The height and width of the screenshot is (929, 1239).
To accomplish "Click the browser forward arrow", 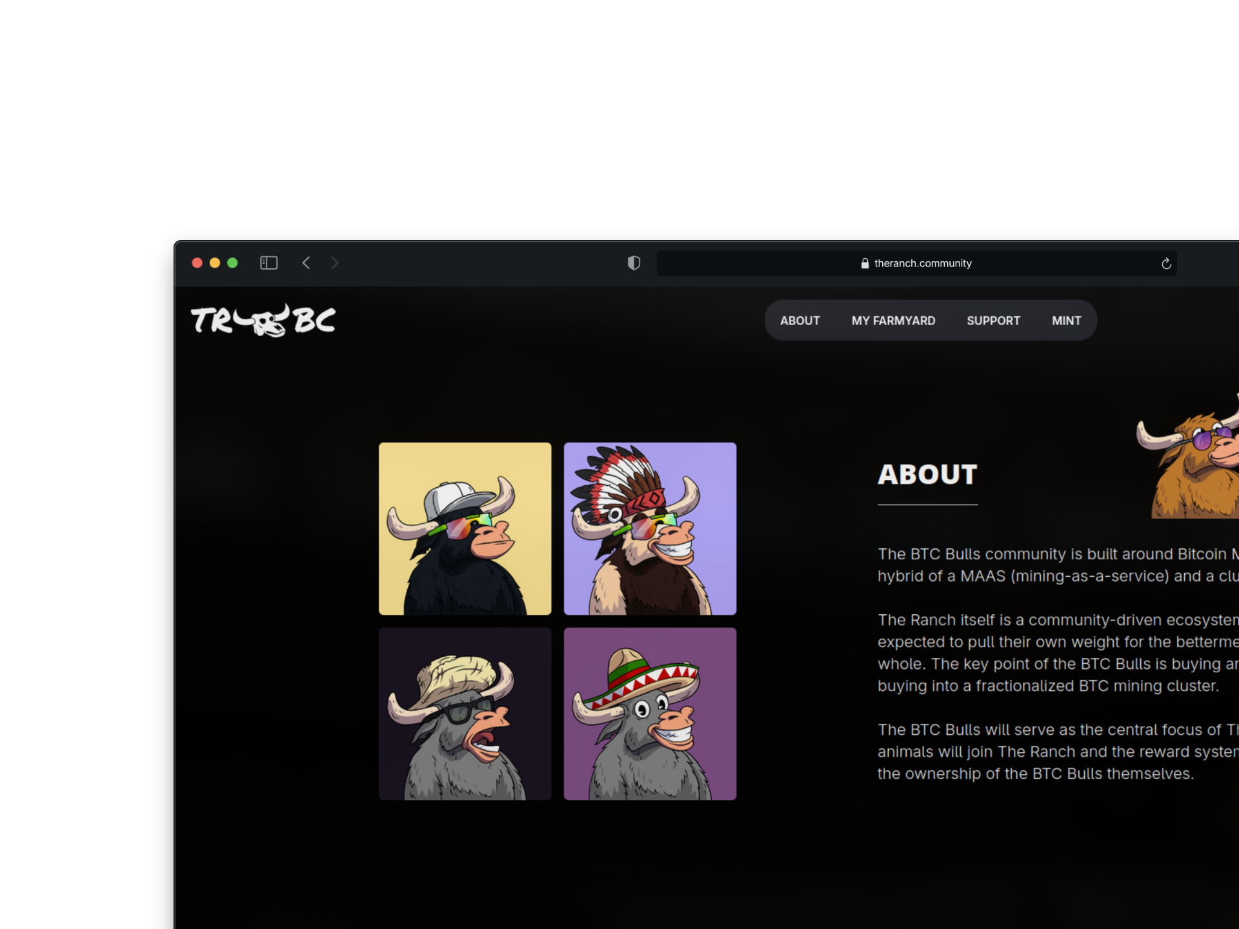I will coord(334,263).
